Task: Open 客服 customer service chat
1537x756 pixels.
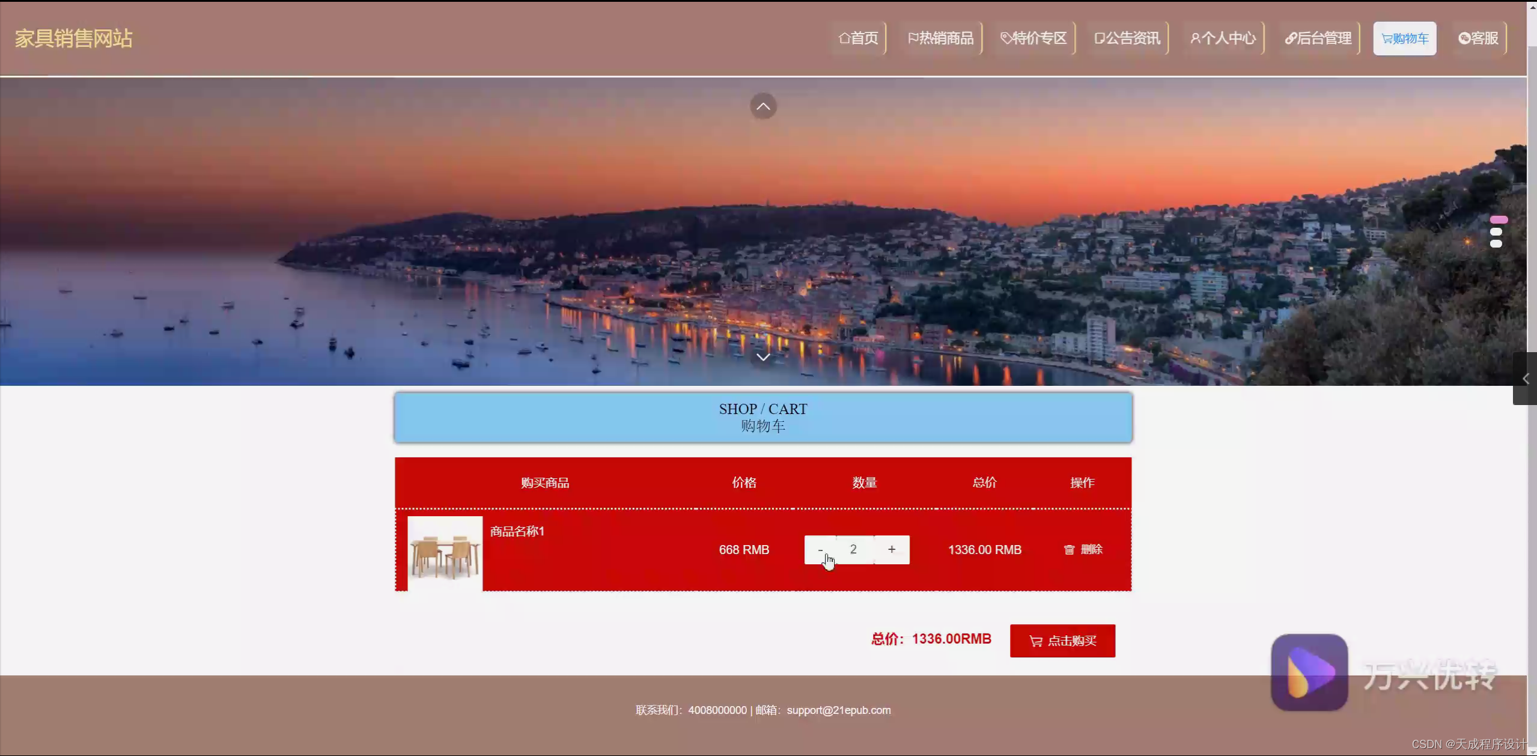Action: click(x=1479, y=38)
